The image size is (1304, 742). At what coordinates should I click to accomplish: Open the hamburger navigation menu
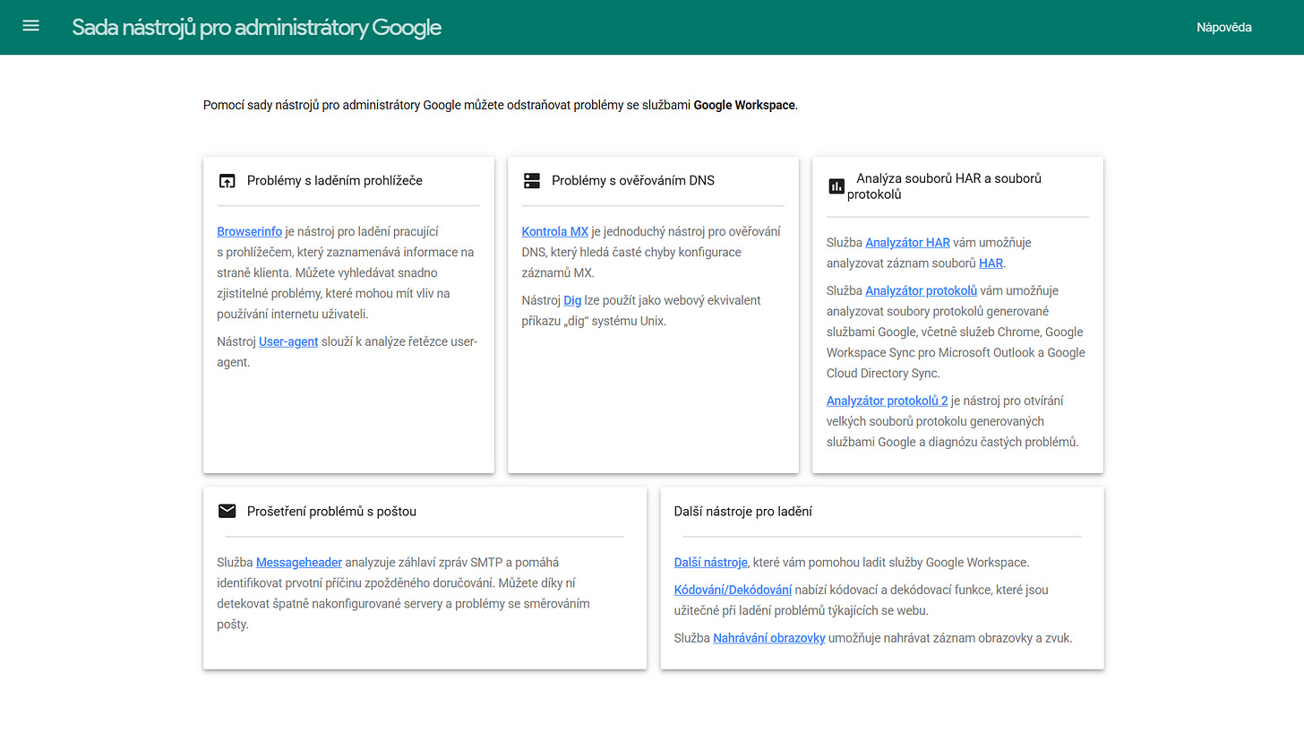[30, 26]
